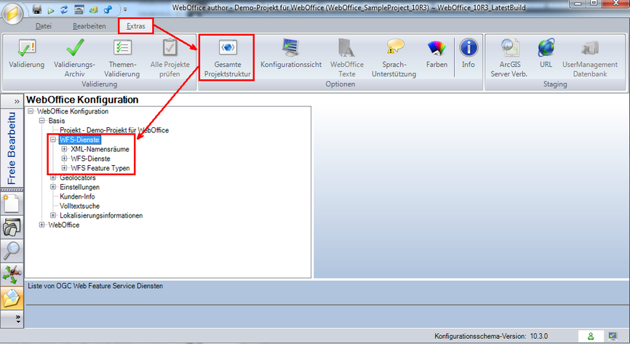The image size is (630, 344).
Task: Start Themen-Validierung
Action: [121, 58]
